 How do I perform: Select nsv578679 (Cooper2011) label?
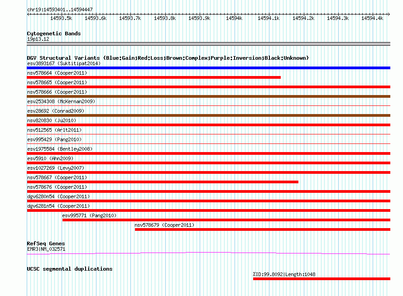pyautogui.click(x=164, y=225)
